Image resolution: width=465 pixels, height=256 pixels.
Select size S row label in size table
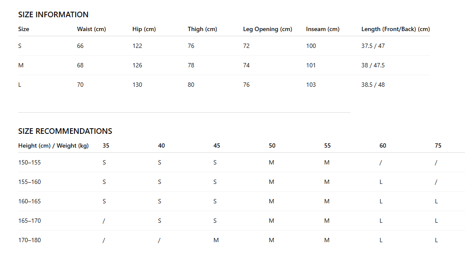coord(20,46)
